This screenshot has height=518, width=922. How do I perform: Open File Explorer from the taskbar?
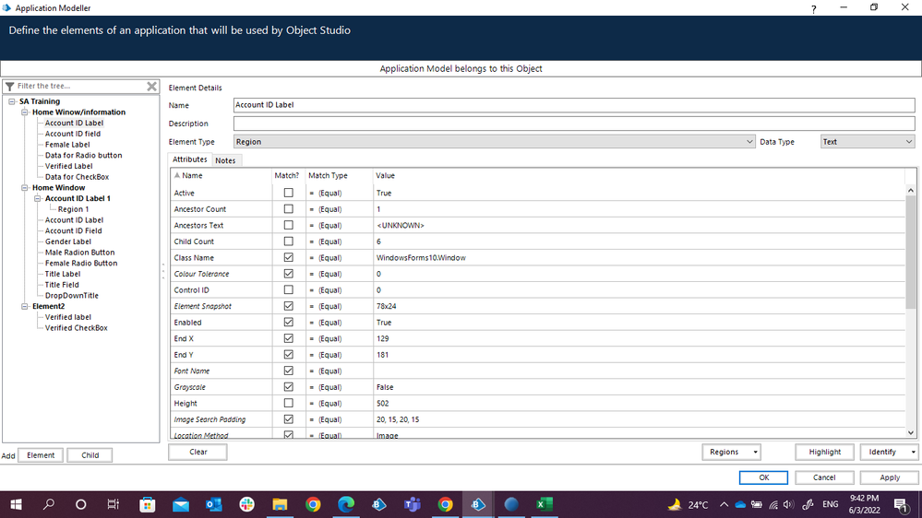[280, 504]
